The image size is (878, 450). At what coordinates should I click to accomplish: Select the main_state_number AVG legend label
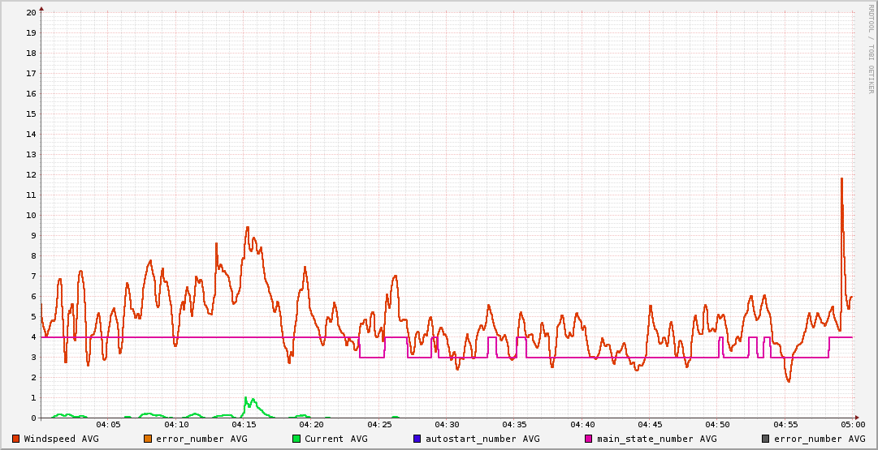(x=656, y=439)
